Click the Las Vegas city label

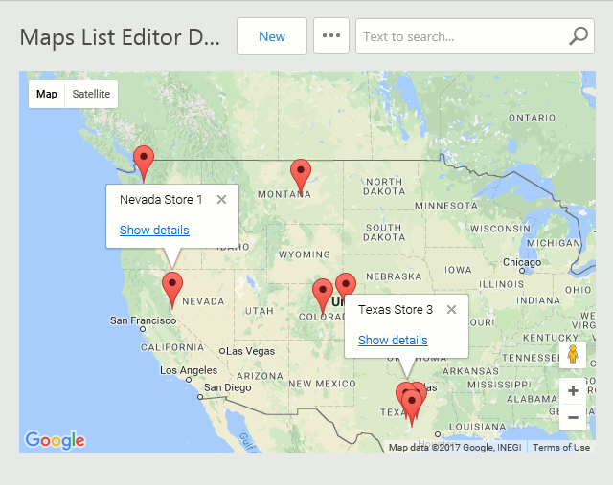[x=251, y=351]
